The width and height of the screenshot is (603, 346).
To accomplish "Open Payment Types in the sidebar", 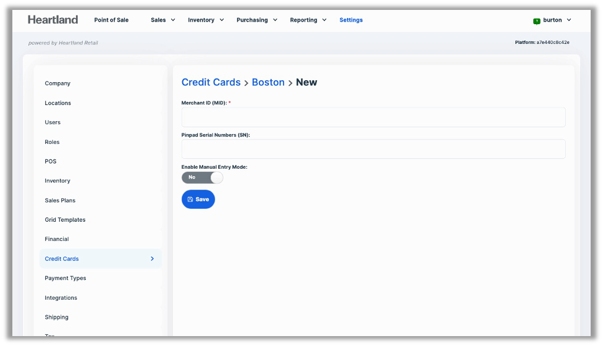I will pyautogui.click(x=65, y=278).
